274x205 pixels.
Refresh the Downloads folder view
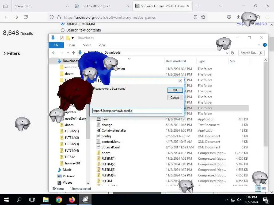233,53
